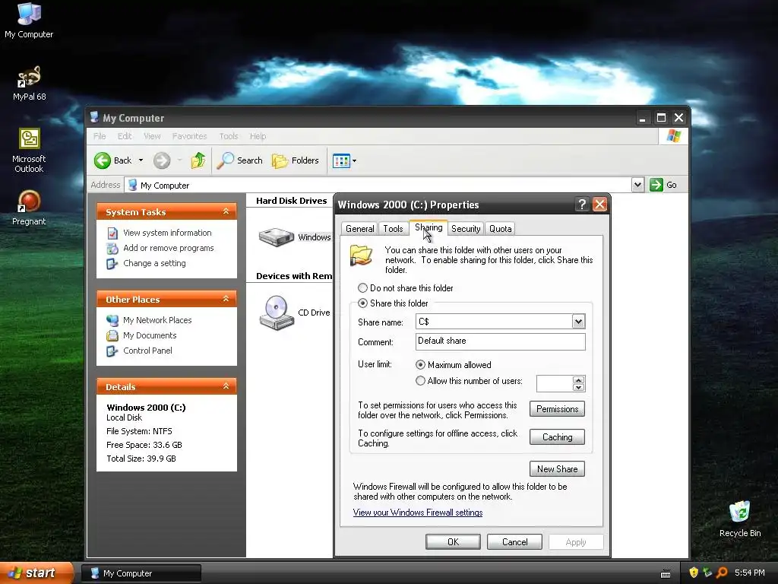Select the Windows hard disk drive icon
This screenshot has width=778, height=584.
(x=277, y=237)
